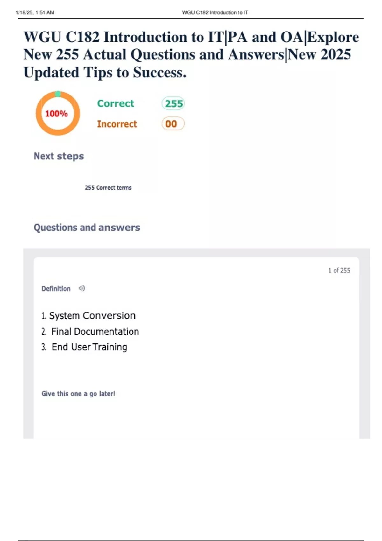Select the orange Incorrect label
This screenshot has height=541, width=382.
pos(117,124)
